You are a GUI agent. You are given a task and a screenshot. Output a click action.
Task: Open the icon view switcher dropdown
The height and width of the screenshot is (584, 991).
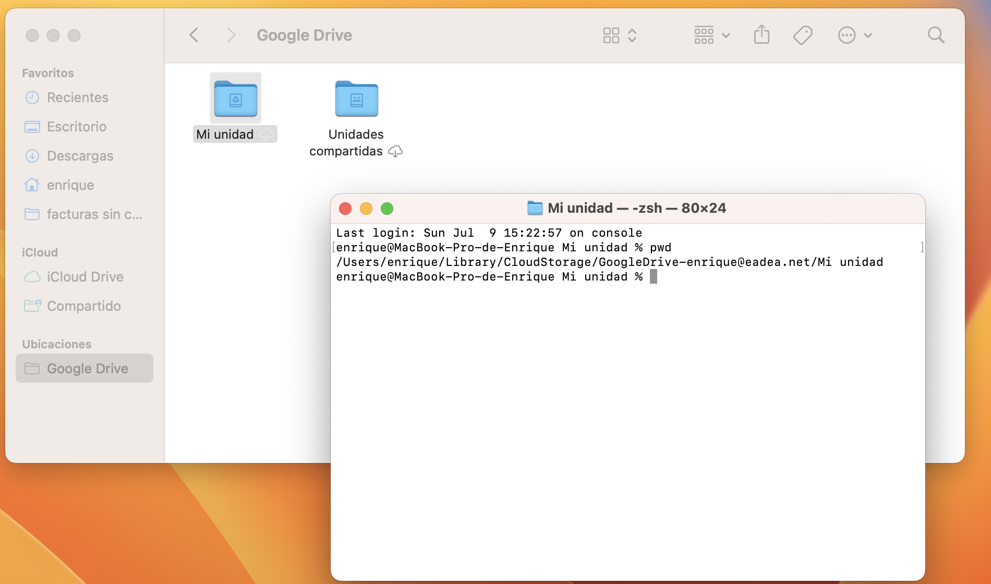point(619,35)
